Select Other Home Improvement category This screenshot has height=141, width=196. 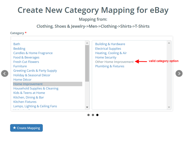click(114, 62)
